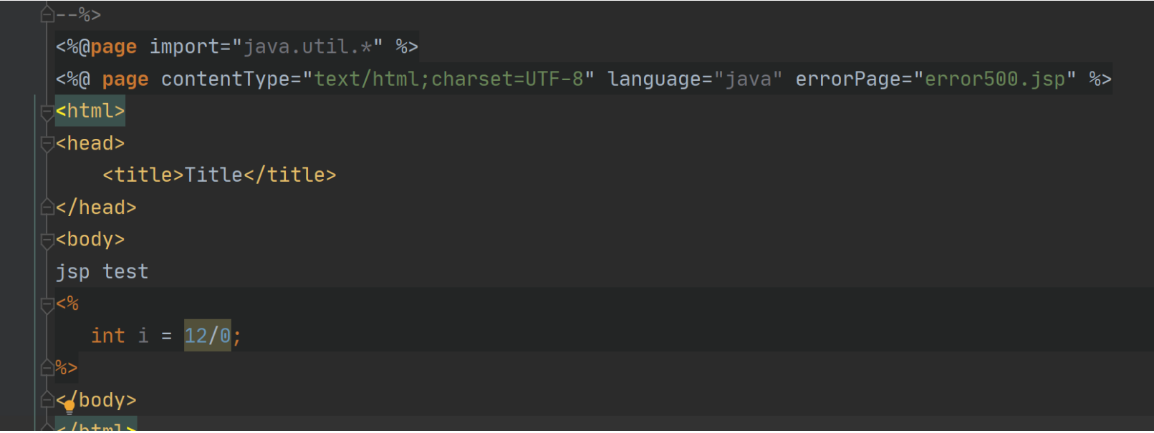The width and height of the screenshot is (1154, 433).
Task: Click the text/html;charset=UTF-8 value
Action: coord(448,79)
